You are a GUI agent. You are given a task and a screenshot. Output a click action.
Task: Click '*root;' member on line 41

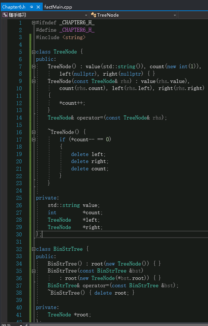82,315
